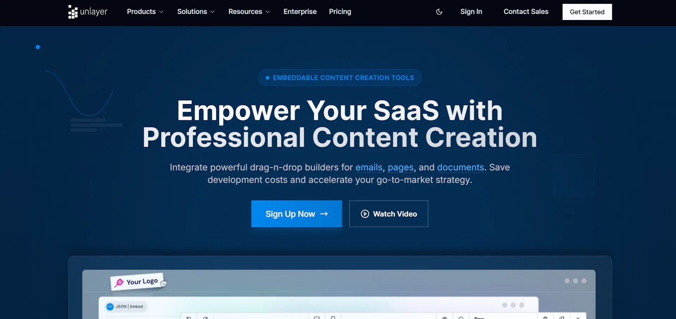Follow the "pages" link in the tagline
676x319 pixels.
(x=401, y=167)
